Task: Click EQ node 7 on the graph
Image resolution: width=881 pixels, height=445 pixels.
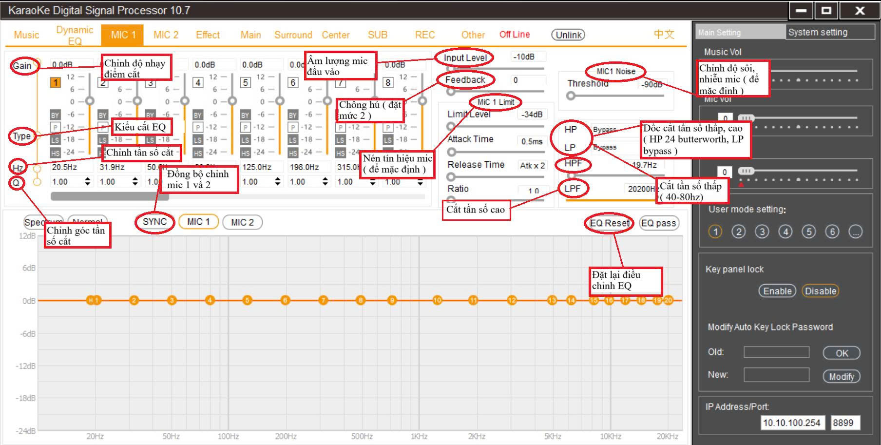Action: [x=323, y=300]
